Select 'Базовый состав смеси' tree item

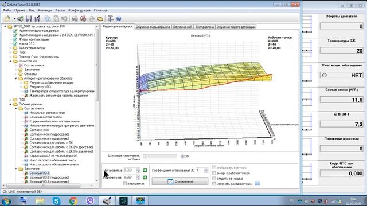45,117
